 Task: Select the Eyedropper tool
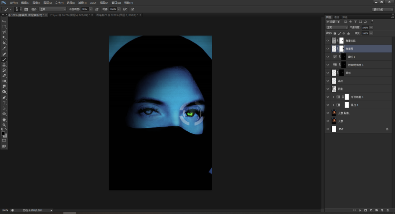click(x=4, y=48)
